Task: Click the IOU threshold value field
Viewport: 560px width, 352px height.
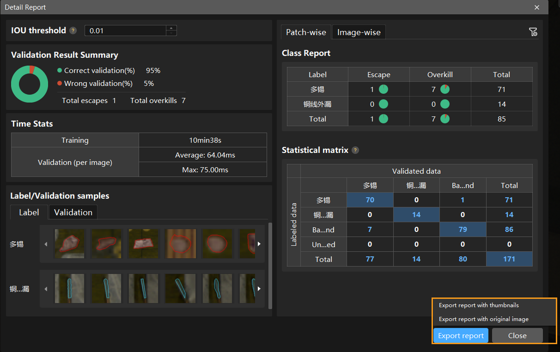Action: click(125, 30)
